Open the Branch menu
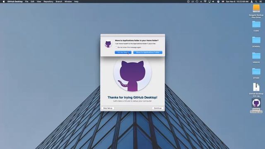The width and height of the screenshot is (265, 149). pyautogui.click(x=59, y=2)
